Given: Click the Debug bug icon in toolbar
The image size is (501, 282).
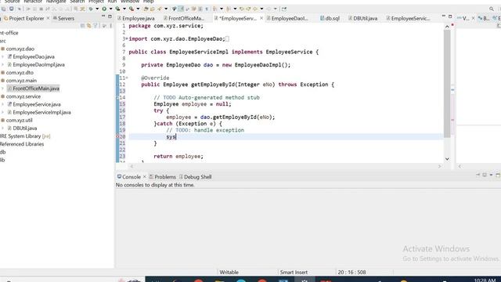Looking at the screenshot, I should (x=91, y=9).
